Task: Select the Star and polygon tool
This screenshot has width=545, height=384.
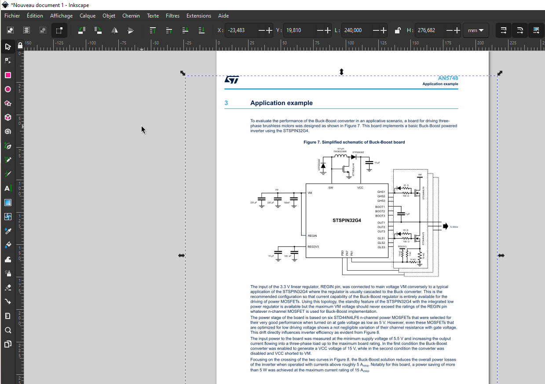Action: [7, 103]
